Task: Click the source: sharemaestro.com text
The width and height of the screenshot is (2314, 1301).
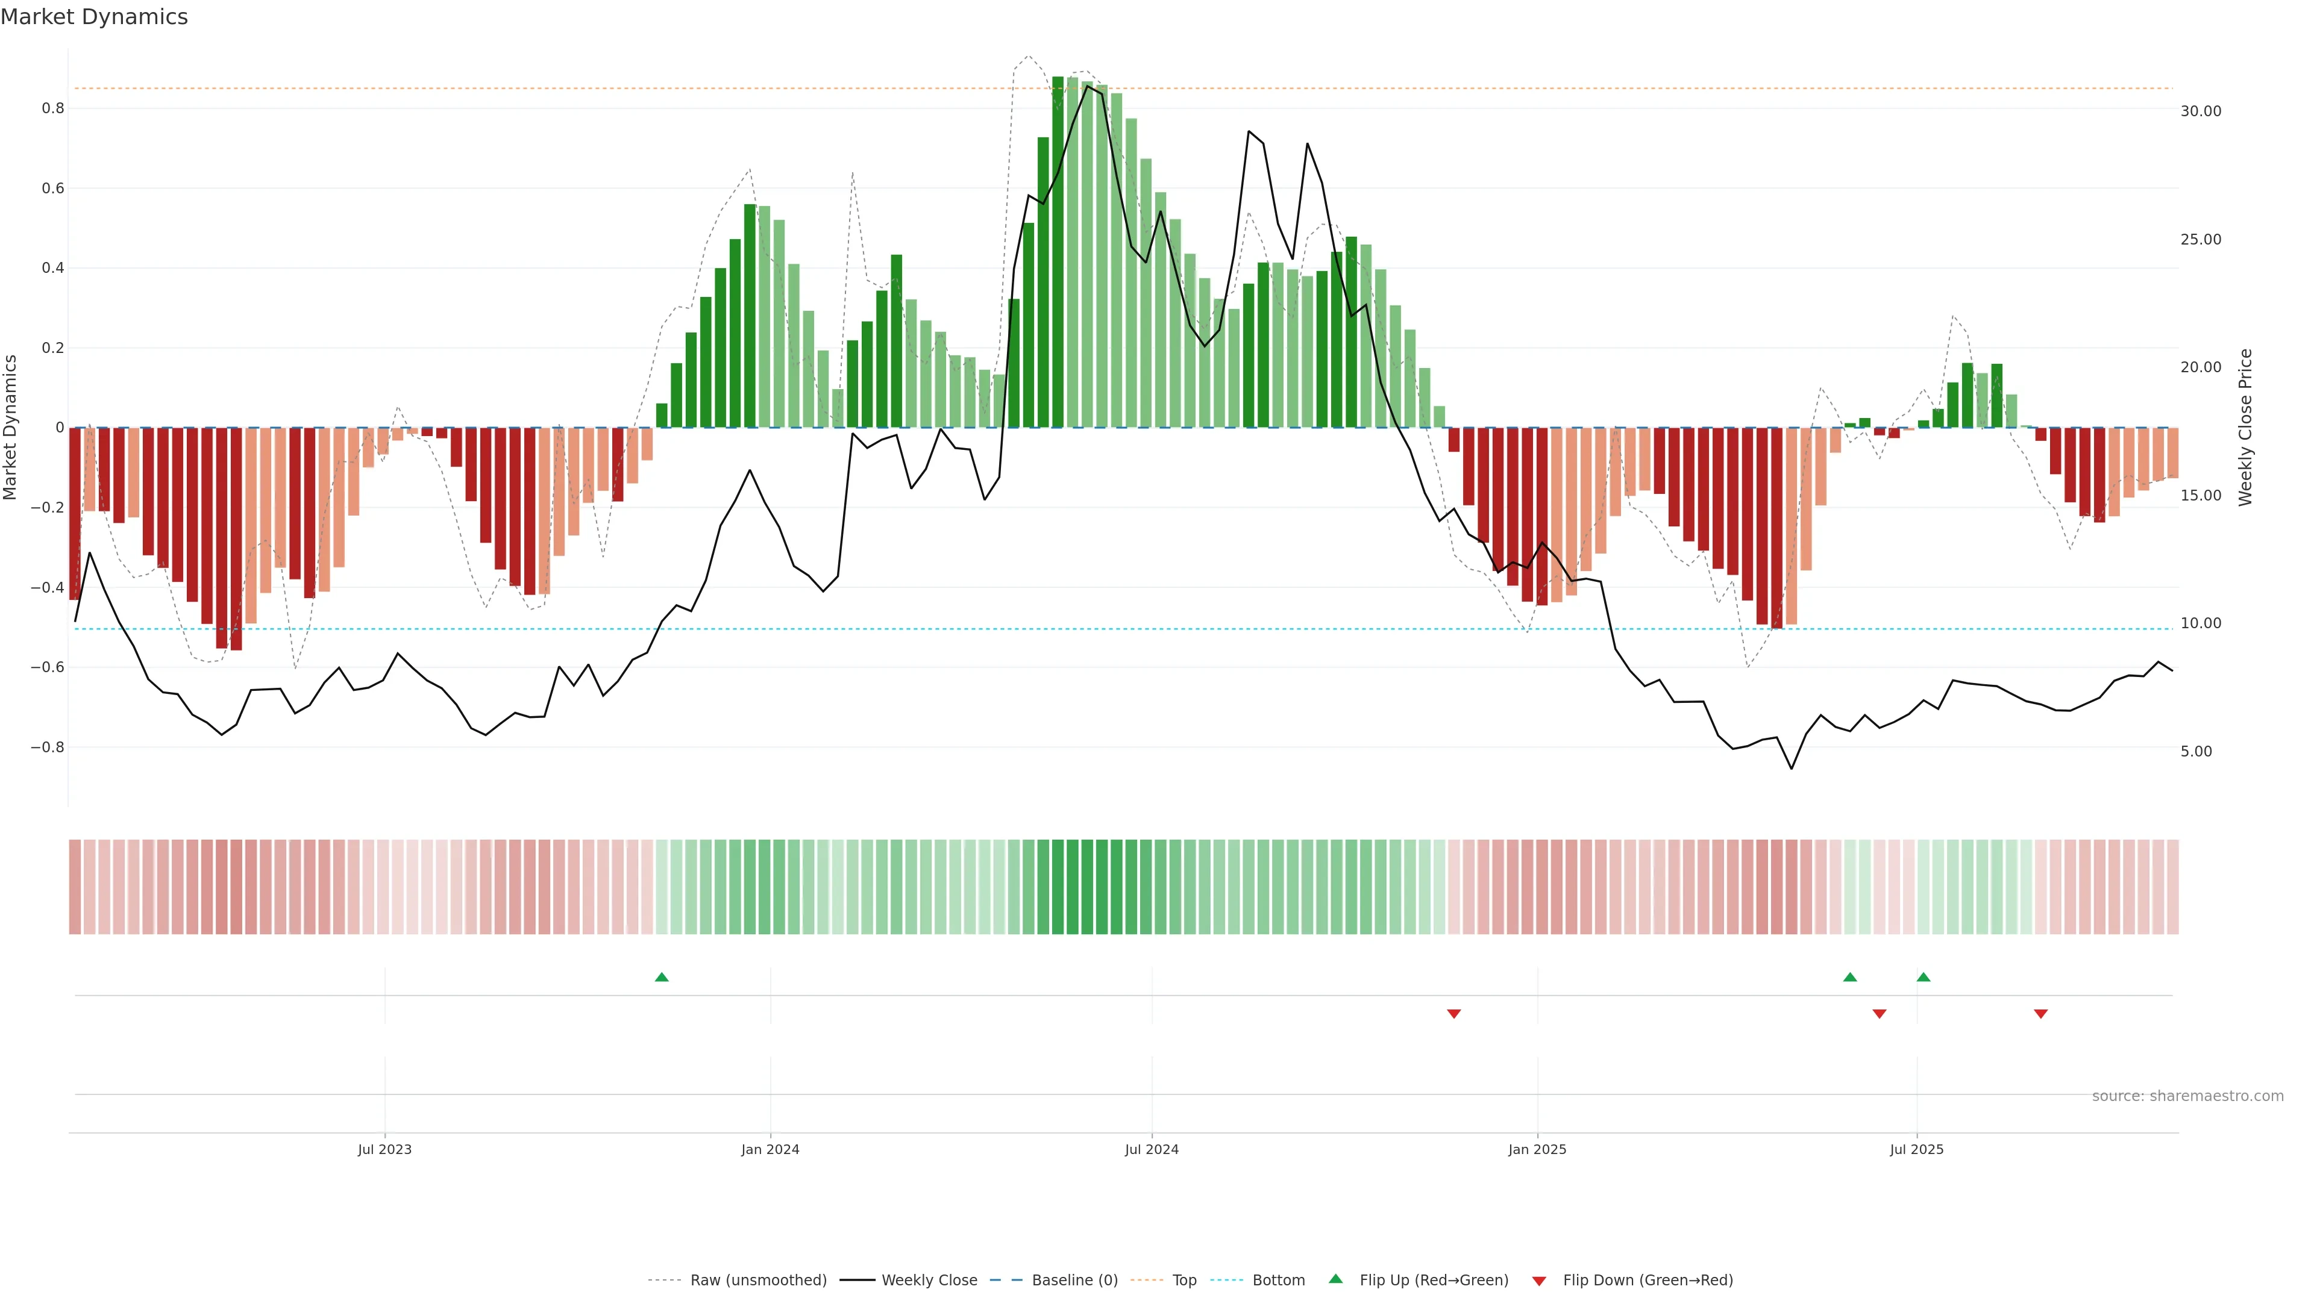Action: tap(2187, 1096)
